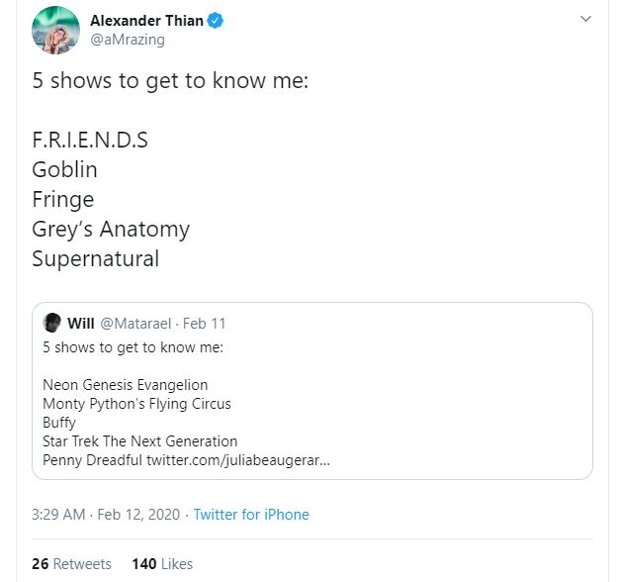Click the main tweet's '5 shows to get to know me:' heading text
This screenshot has height=582, width=619.
pyautogui.click(x=170, y=81)
